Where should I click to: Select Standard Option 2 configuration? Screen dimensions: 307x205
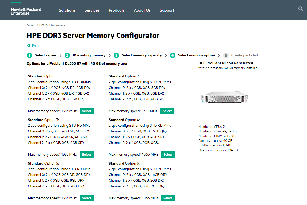pyautogui.click(x=167, y=111)
